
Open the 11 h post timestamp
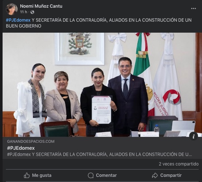click(24, 12)
